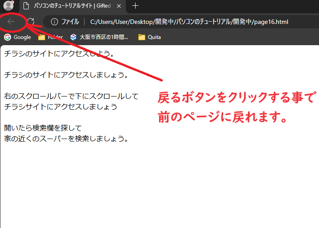Click the text 開いたら検索欄を探して

[43, 128]
